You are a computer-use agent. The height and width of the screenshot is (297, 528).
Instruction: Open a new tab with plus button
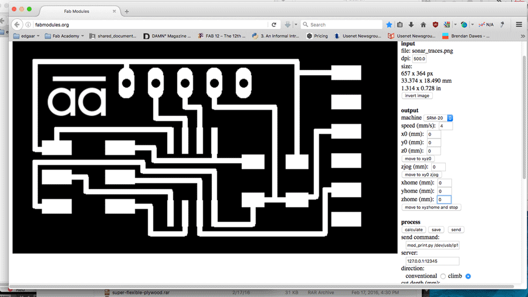127,12
